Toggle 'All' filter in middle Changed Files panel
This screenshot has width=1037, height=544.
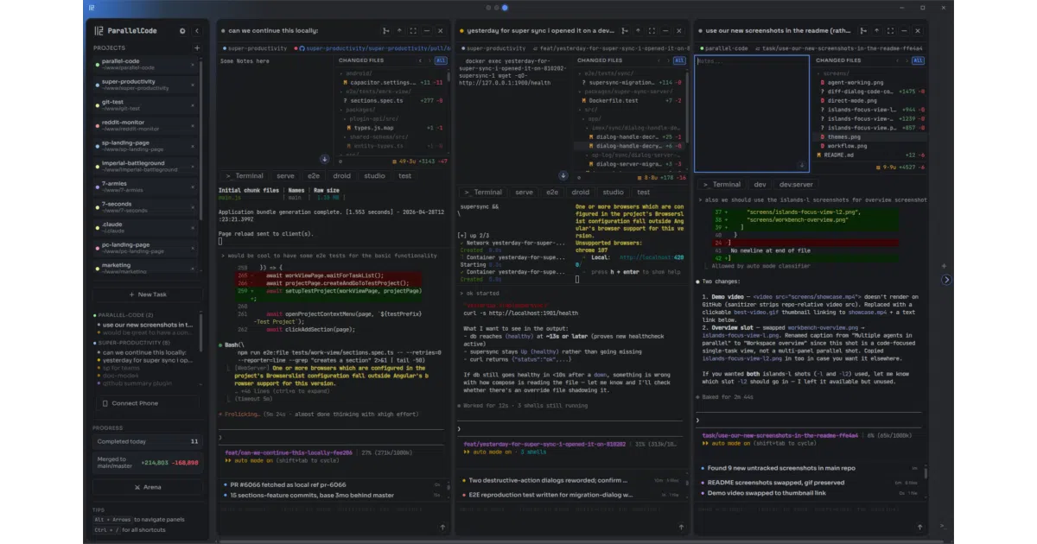(678, 60)
